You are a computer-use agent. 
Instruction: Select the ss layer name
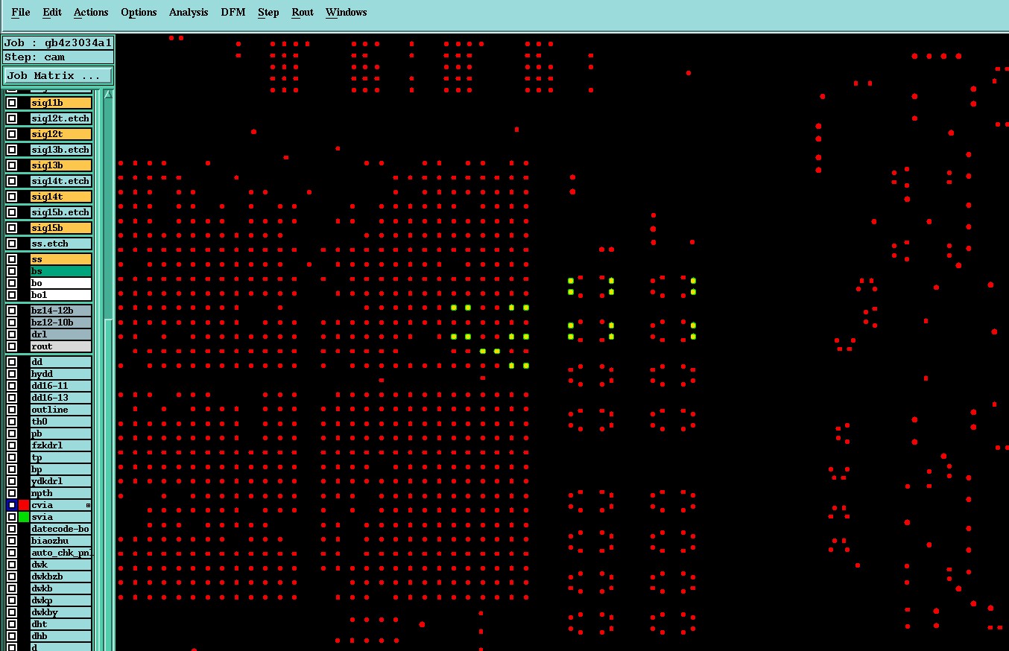point(61,259)
